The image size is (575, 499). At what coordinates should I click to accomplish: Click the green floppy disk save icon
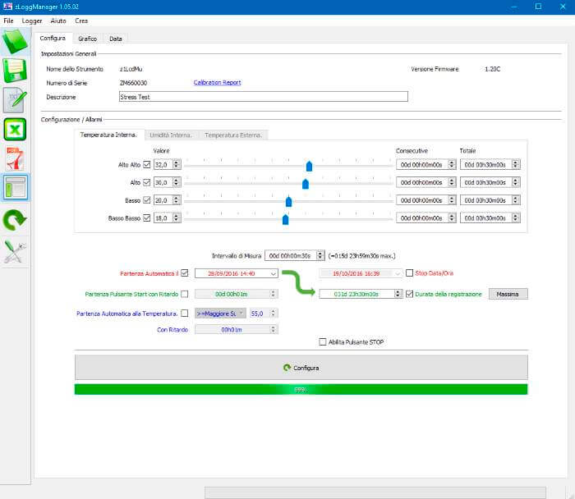(16, 71)
